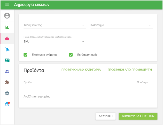
Task: Expand the Τύπος ετικέτας dropdown
Action: [54, 25]
